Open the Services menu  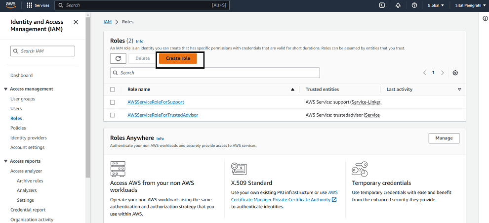(38, 5)
